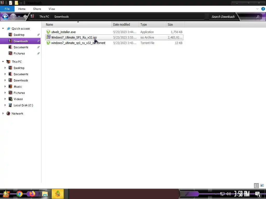Open the Videos folder in This PC
This screenshot has height=199, width=266.
(18, 99)
